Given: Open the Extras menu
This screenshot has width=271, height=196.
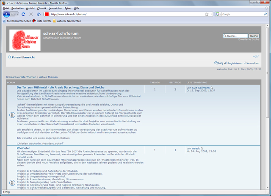Looking at the screenshot, I should pos(68,8).
